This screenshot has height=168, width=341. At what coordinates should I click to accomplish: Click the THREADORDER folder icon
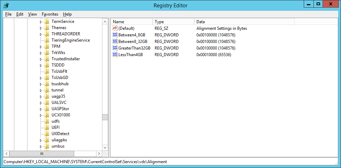(47, 34)
